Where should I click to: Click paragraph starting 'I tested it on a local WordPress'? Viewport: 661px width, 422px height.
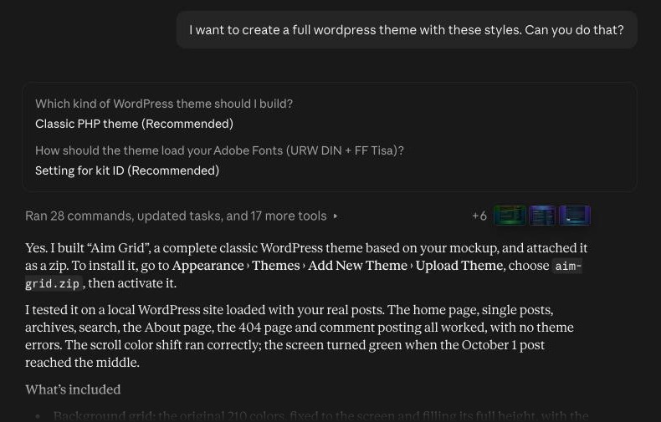point(300,336)
